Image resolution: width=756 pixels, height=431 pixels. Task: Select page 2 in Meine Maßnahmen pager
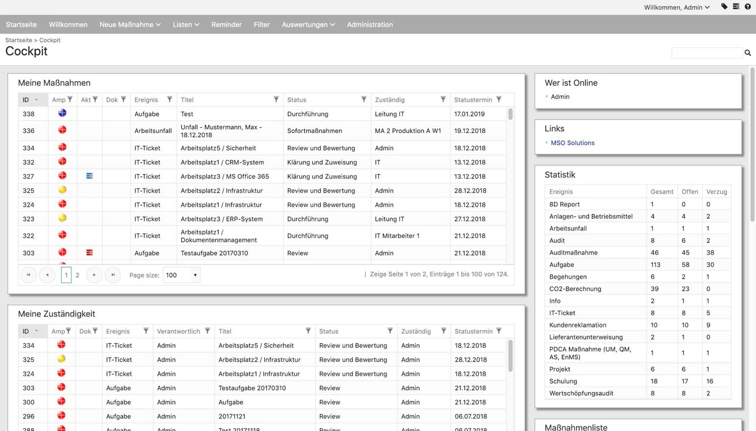77,275
